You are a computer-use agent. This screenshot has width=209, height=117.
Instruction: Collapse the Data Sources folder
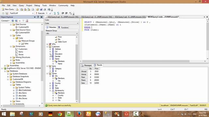[11, 25]
